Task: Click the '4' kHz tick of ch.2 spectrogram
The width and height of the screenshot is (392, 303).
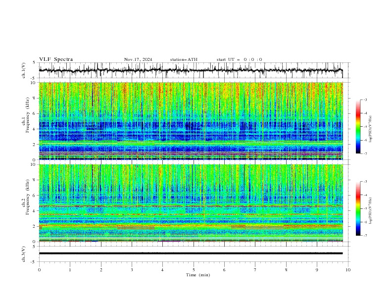Action: pos(35,211)
